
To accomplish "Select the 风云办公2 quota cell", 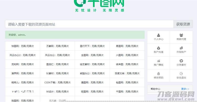I will [23, 55].
